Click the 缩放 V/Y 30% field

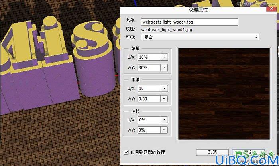(x=149, y=67)
